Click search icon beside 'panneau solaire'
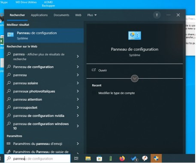This screenshot has width=196, height=163. pyautogui.click(x=9, y=83)
